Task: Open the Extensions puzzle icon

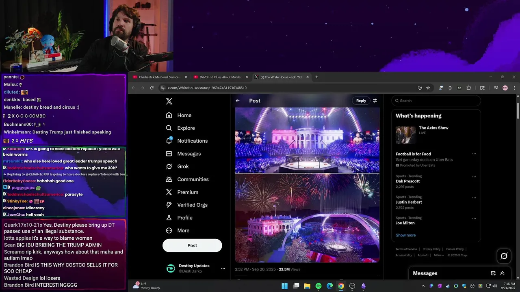Action: (468, 88)
